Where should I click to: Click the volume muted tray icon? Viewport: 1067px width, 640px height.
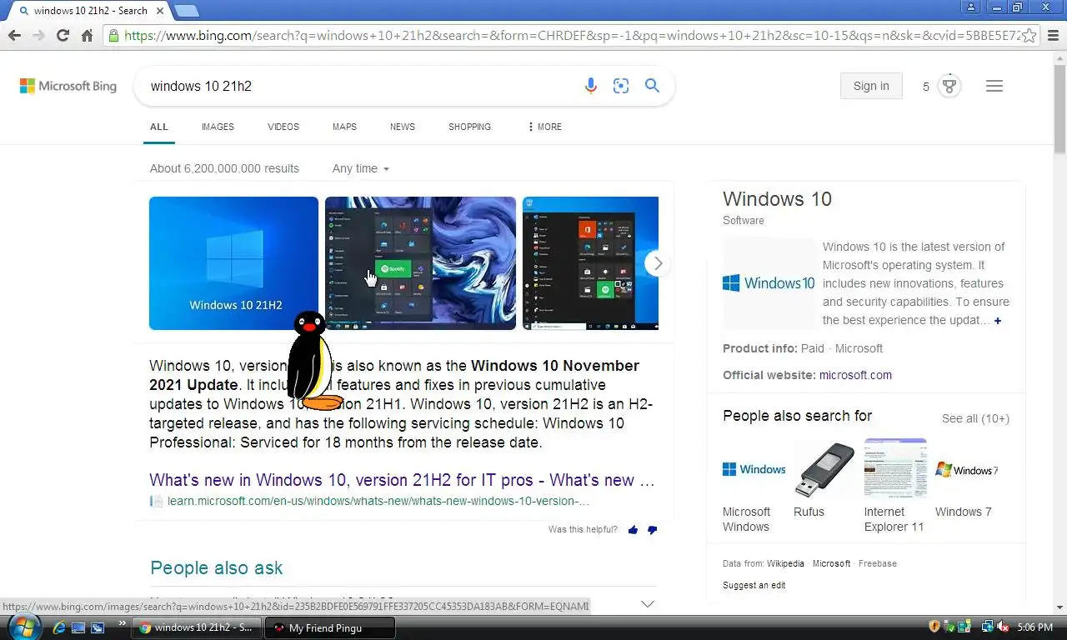1003,627
